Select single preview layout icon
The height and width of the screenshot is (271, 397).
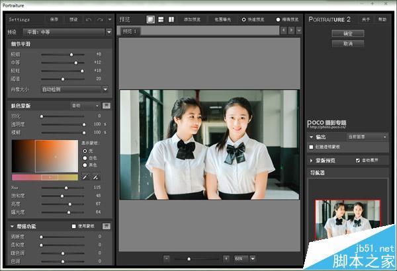[150, 19]
